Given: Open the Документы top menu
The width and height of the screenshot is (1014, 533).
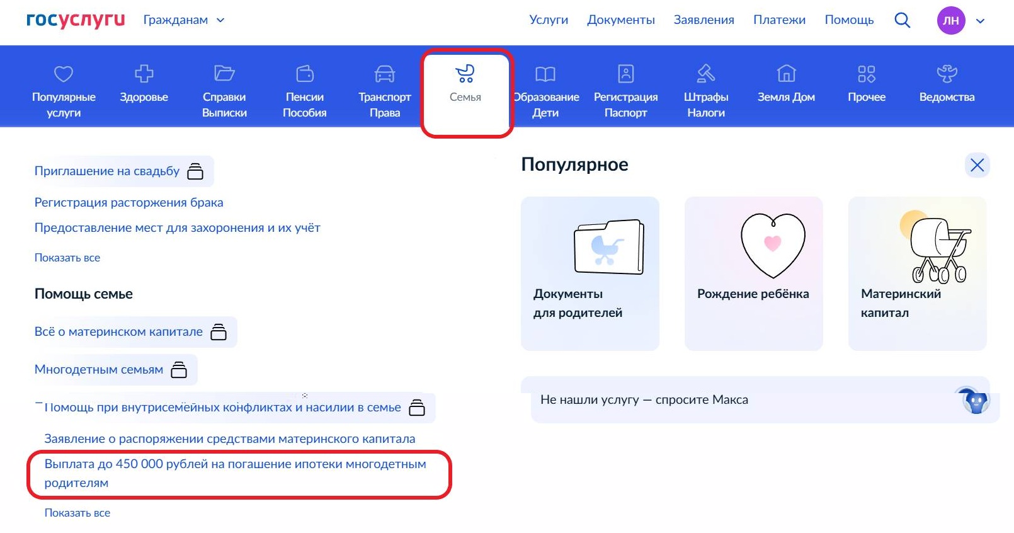Looking at the screenshot, I should pyautogui.click(x=621, y=20).
